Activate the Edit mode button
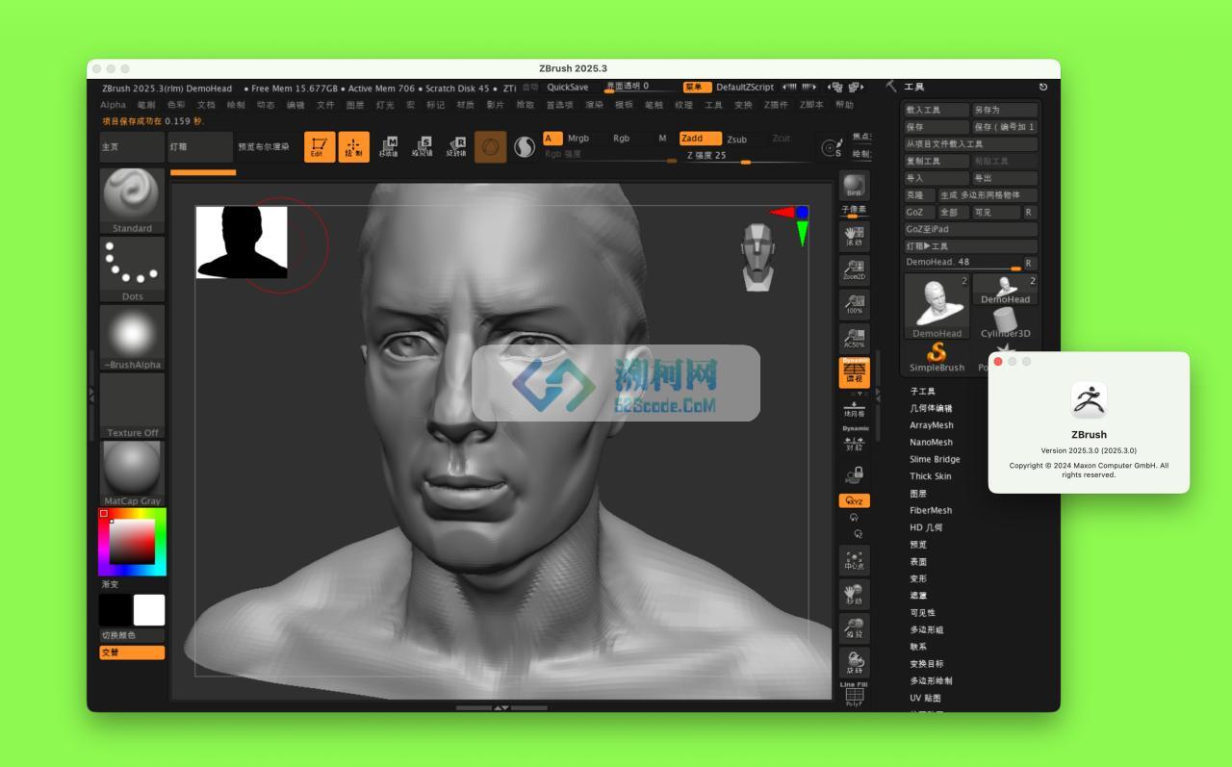 coord(320,146)
